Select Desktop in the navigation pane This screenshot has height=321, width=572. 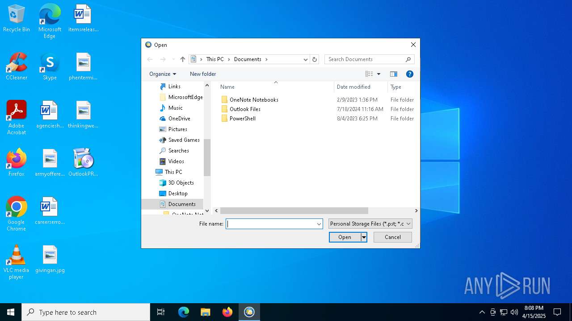178,193
